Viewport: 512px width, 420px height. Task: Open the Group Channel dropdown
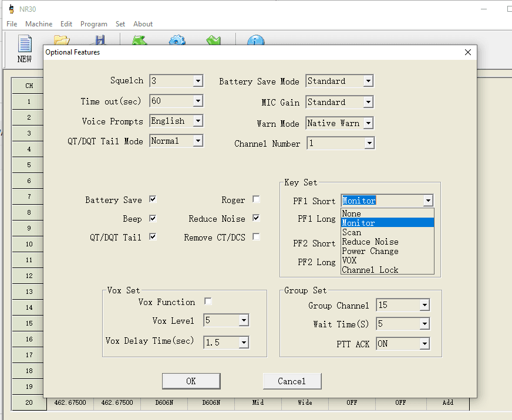[424, 305]
